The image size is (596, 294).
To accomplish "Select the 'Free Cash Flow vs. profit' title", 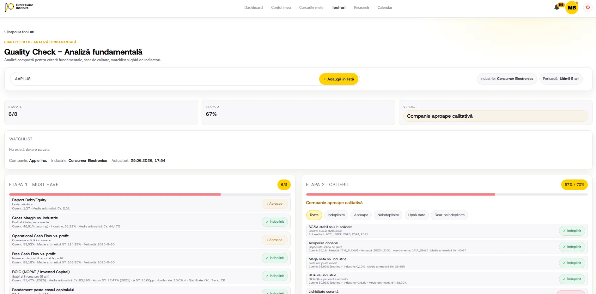I will (34, 254).
